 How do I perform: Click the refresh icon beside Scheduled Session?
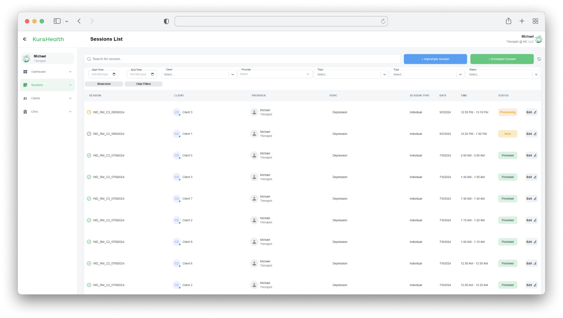click(x=539, y=59)
